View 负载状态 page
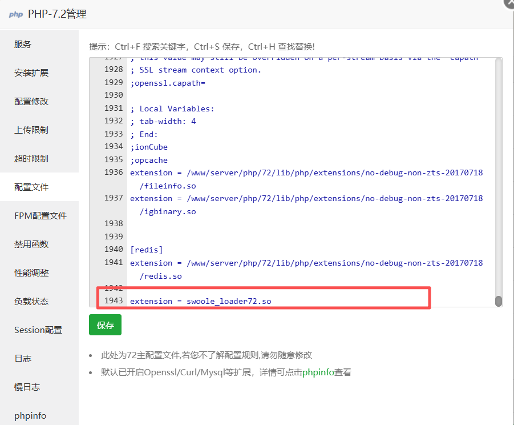Image resolution: width=514 pixels, height=425 pixels. [31, 302]
